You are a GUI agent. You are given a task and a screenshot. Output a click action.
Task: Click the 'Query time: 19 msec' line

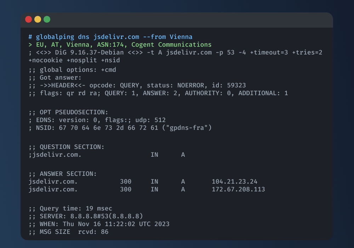70,208
